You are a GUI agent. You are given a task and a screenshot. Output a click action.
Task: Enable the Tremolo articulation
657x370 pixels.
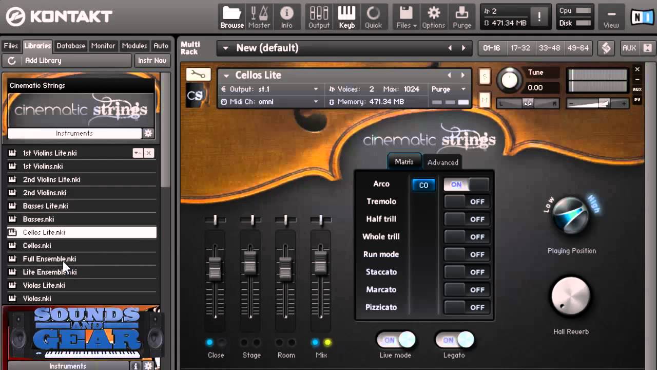466,202
